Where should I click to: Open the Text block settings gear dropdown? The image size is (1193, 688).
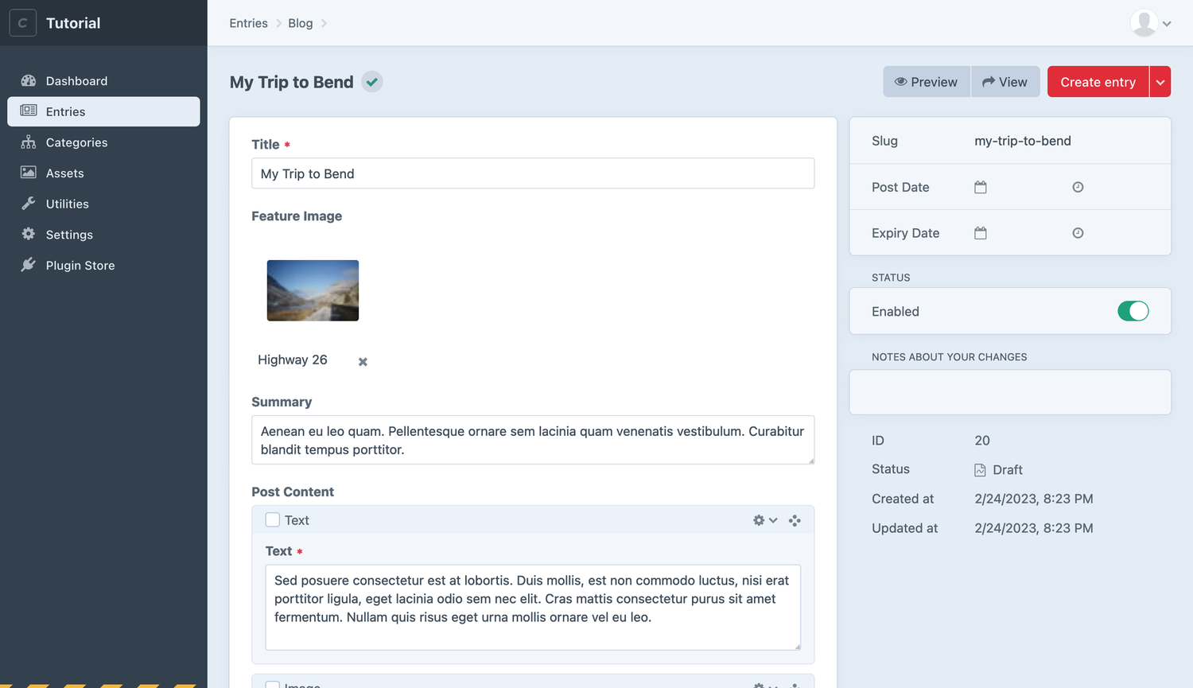764,520
